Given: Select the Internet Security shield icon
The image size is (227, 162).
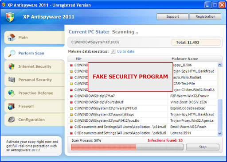Looking at the screenshot, I should click(x=12, y=66).
